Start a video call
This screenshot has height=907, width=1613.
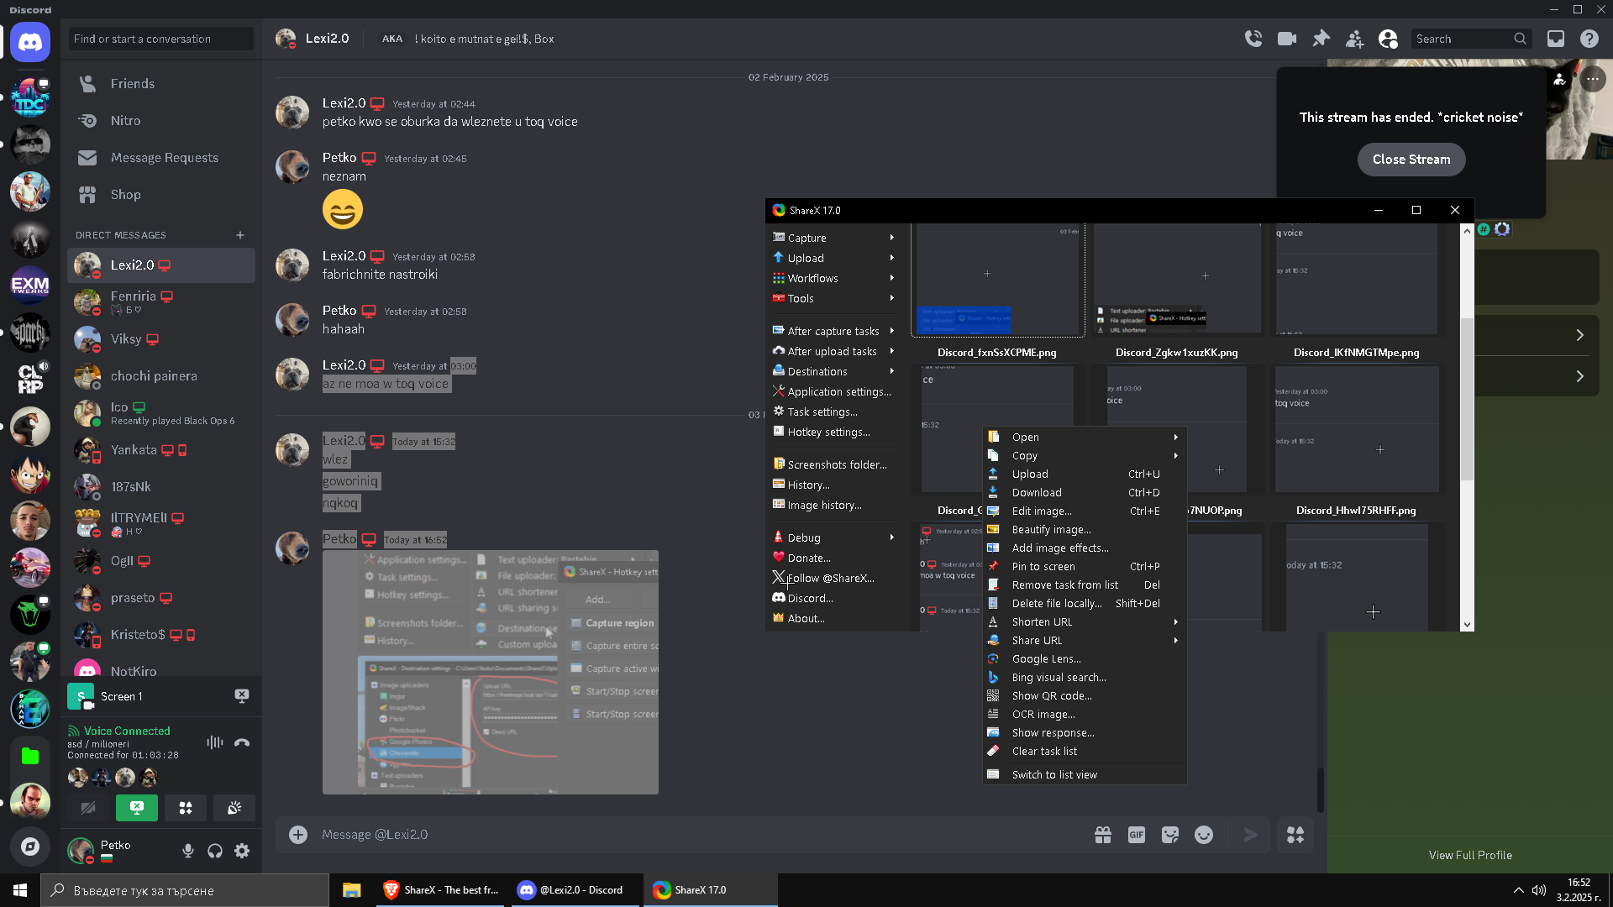[x=1286, y=39]
